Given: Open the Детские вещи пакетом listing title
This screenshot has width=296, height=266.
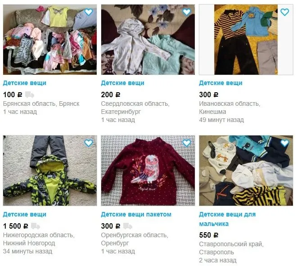Looking at the screenshot, I should coord(136,214).
